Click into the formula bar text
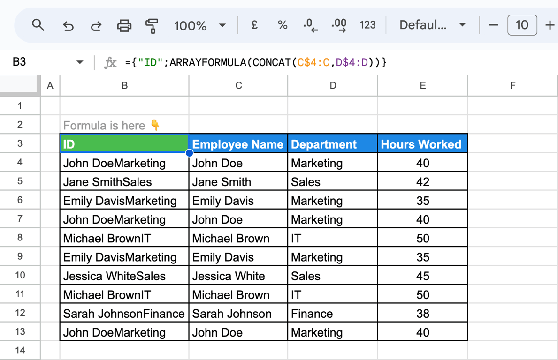 [255, 62]
